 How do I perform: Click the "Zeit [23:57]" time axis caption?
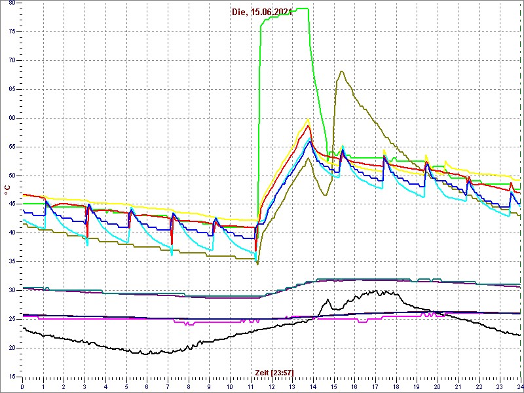pos(274,372)
